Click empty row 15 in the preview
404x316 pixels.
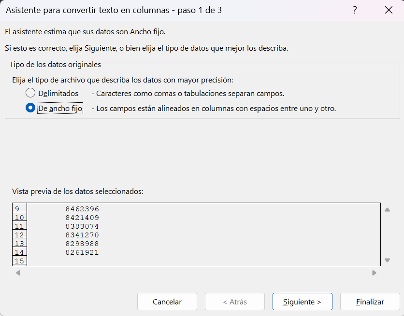click(19, 261)
